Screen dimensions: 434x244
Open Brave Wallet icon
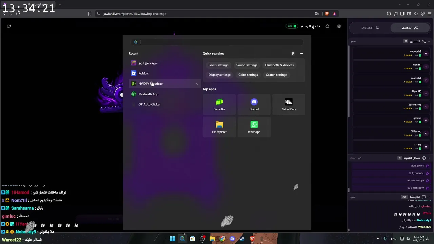(409, 14)
